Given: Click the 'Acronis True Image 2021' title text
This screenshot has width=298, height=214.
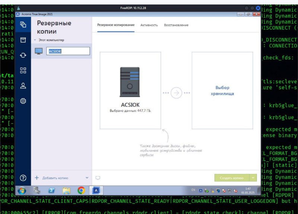Looking at the screenshot, I should pyautogui.click(x=37, y=14).
